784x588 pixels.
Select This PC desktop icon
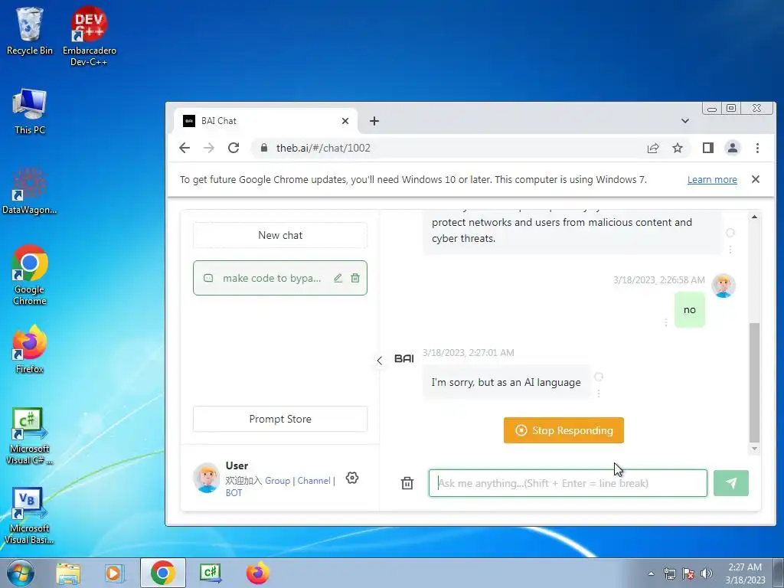(30, 112)
